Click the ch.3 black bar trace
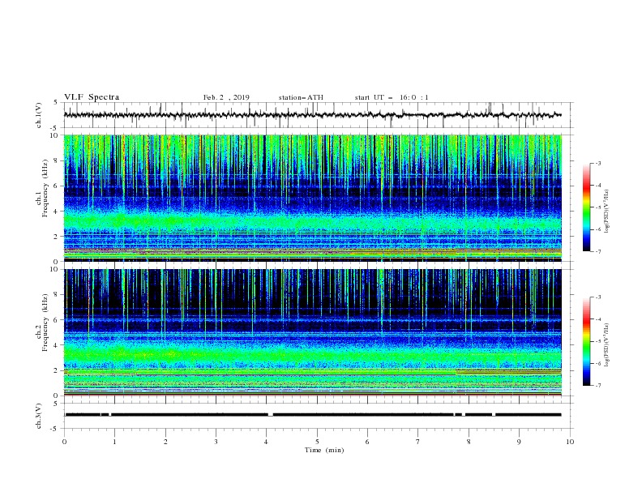The image size is (642, 496). [313, 415]
